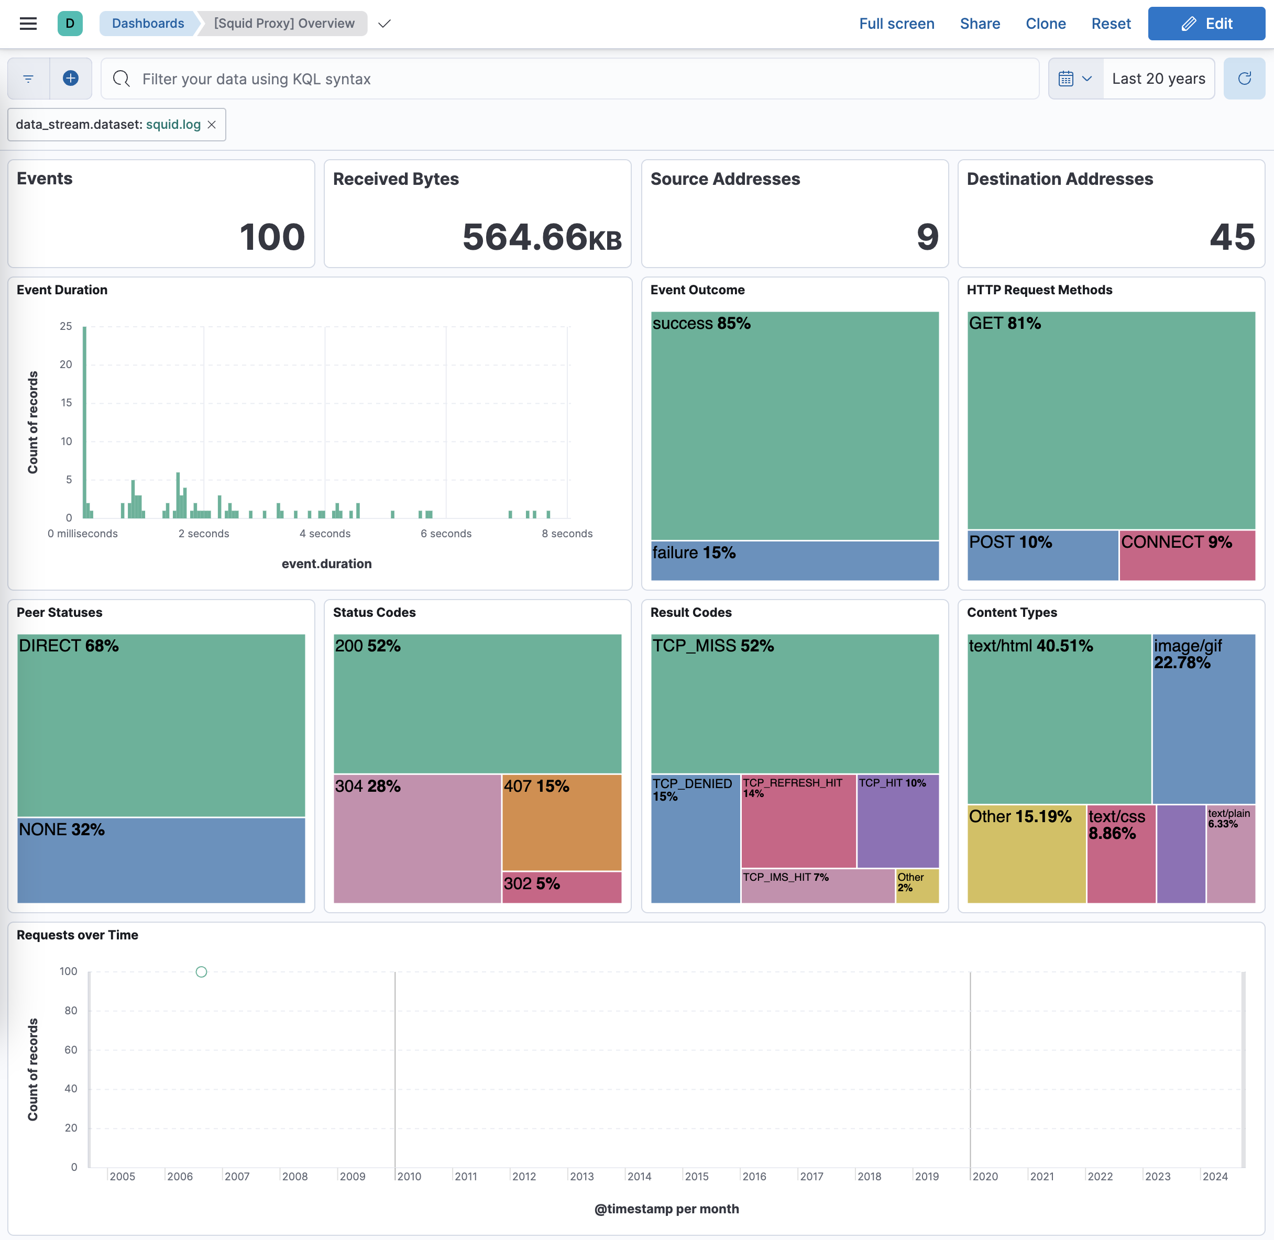Add a new filter with plus icon
This screenshot has height=1240, width=1274.
point(70,79)
